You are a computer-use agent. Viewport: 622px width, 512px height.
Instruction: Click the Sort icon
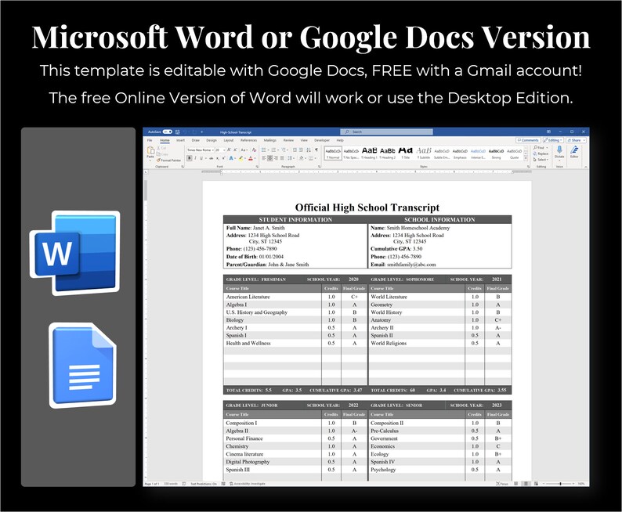(309, 150)
